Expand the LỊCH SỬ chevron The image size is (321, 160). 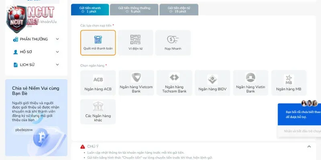tap(57, 65)
